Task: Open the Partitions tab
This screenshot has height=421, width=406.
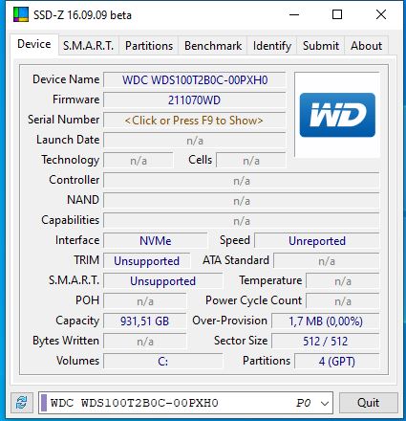Action: click(x=149, y=46)
